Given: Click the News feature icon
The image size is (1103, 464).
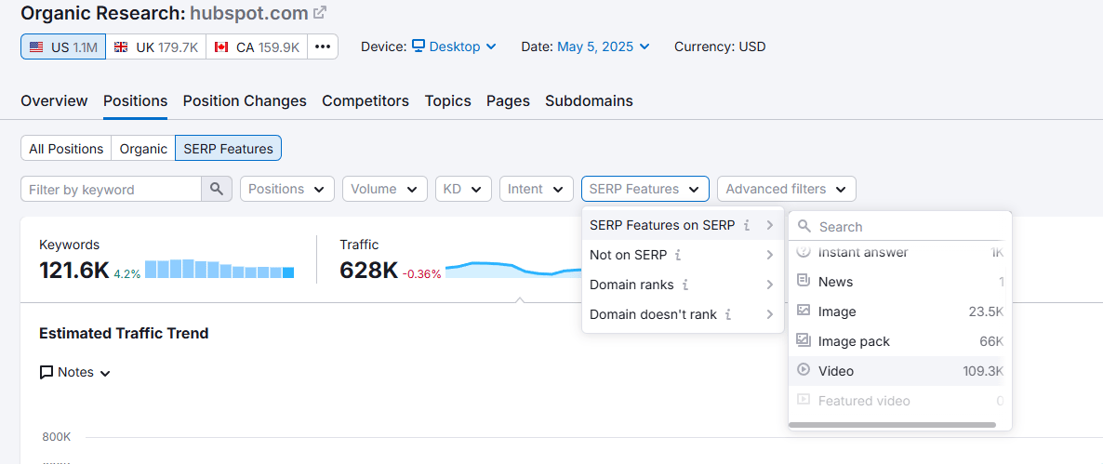Looking at the screenshot, I should (804, 281).
